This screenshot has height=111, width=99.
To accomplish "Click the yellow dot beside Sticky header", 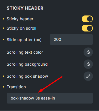I will click(x=3, y=19).
